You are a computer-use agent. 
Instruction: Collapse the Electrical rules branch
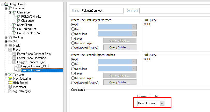click(x=6, y=8)
